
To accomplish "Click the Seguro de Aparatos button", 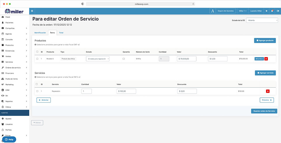I will coord(223,11).
